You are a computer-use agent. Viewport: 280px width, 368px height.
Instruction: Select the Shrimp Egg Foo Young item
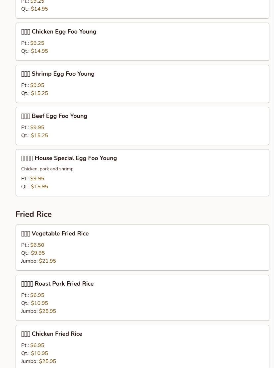(63, 74)
